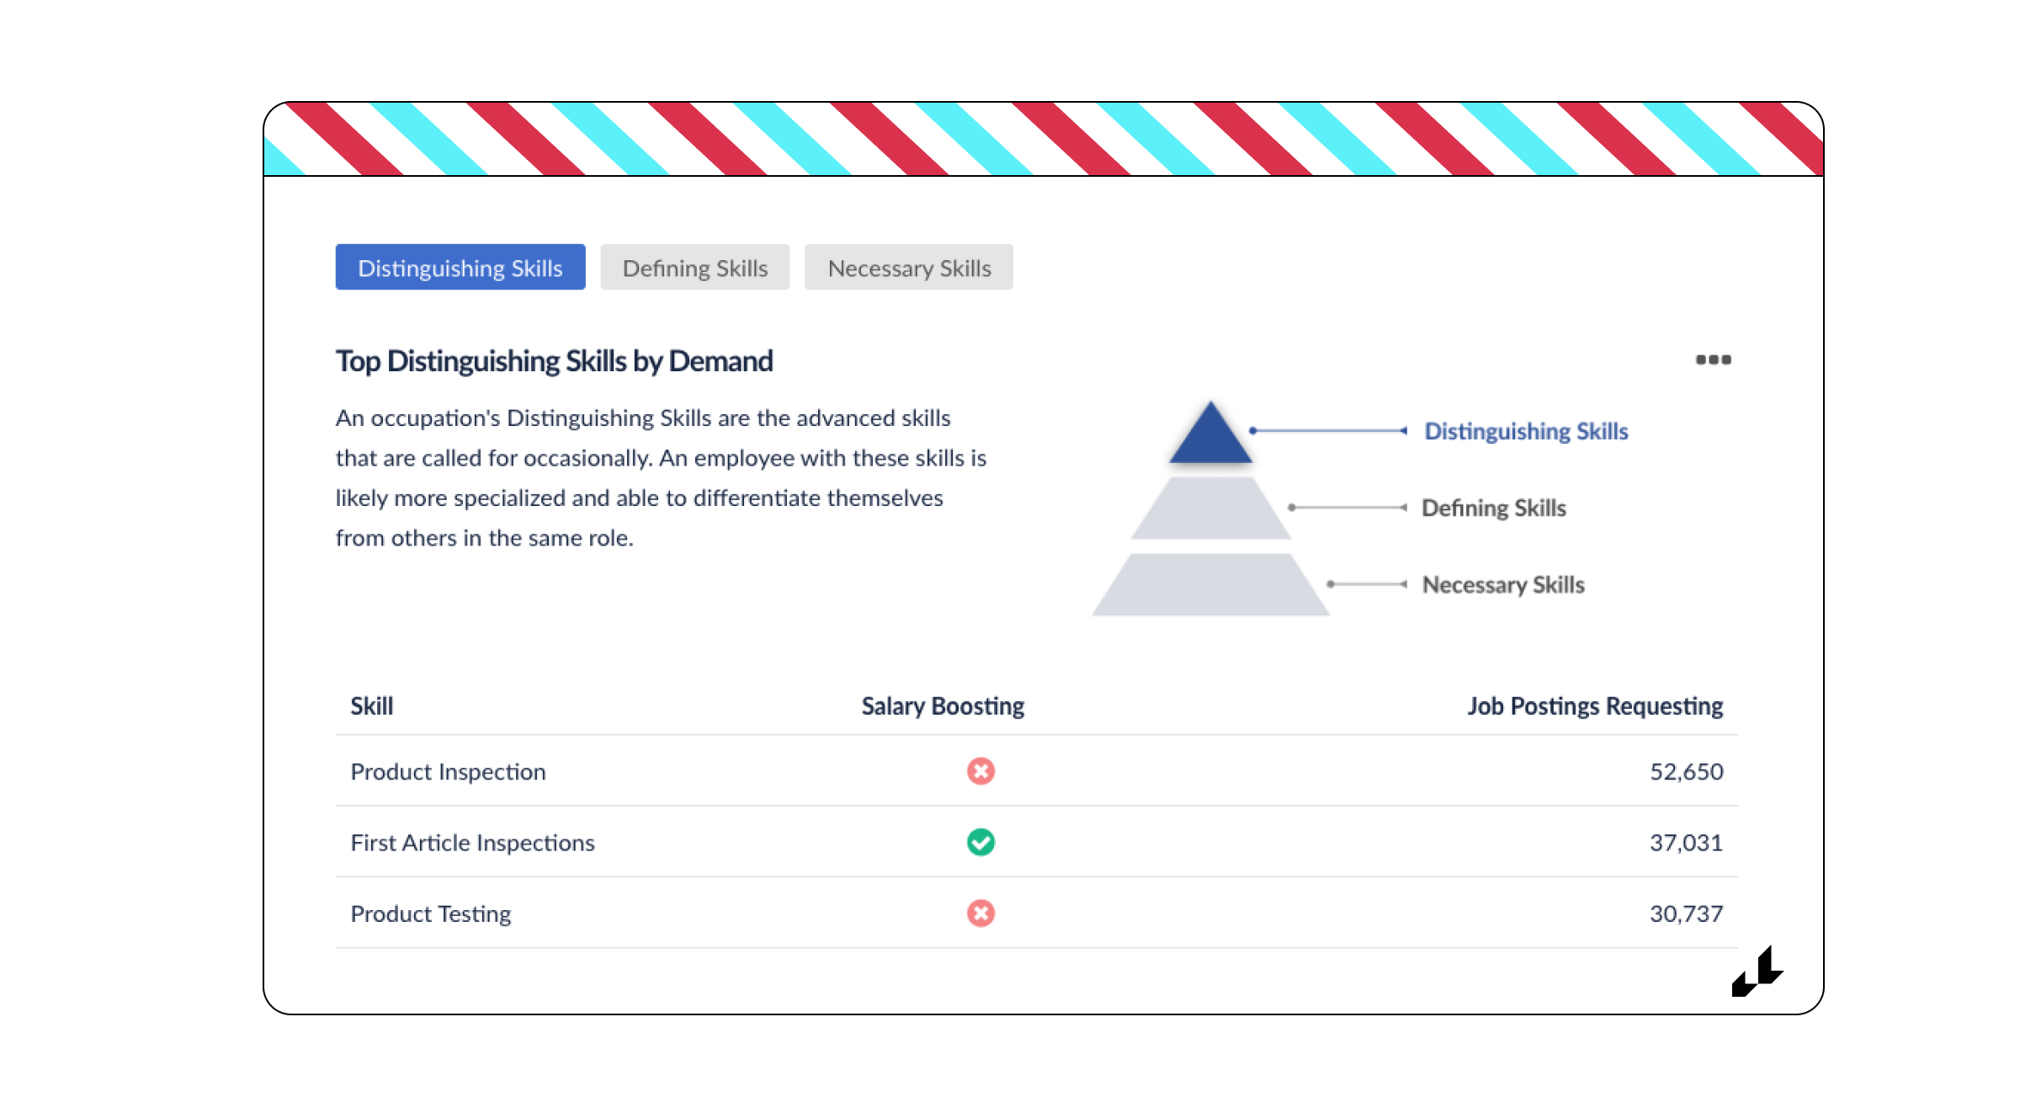Select the Product Inspection skill name
The image size is (2020, 1118).
448,771
